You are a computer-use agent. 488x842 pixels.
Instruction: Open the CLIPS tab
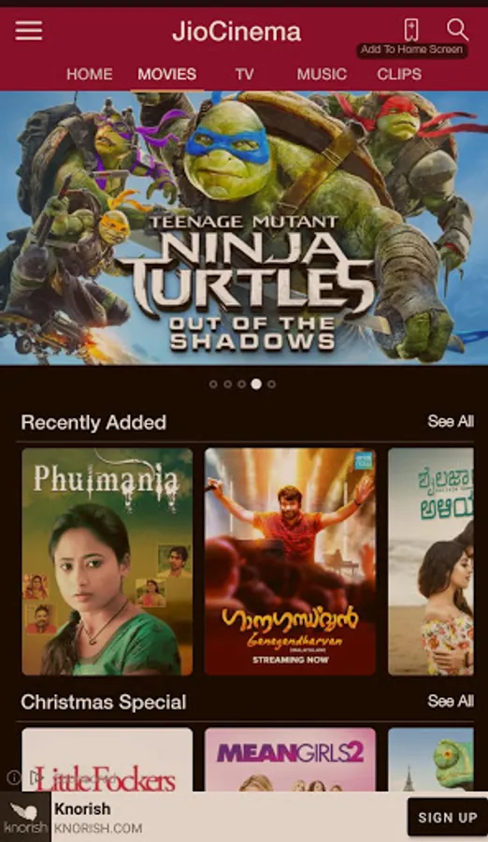pos(399,74)
